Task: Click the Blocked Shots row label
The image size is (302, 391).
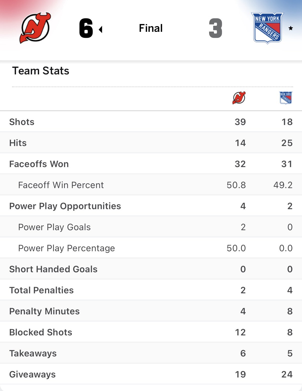Action: click(41, 332)
